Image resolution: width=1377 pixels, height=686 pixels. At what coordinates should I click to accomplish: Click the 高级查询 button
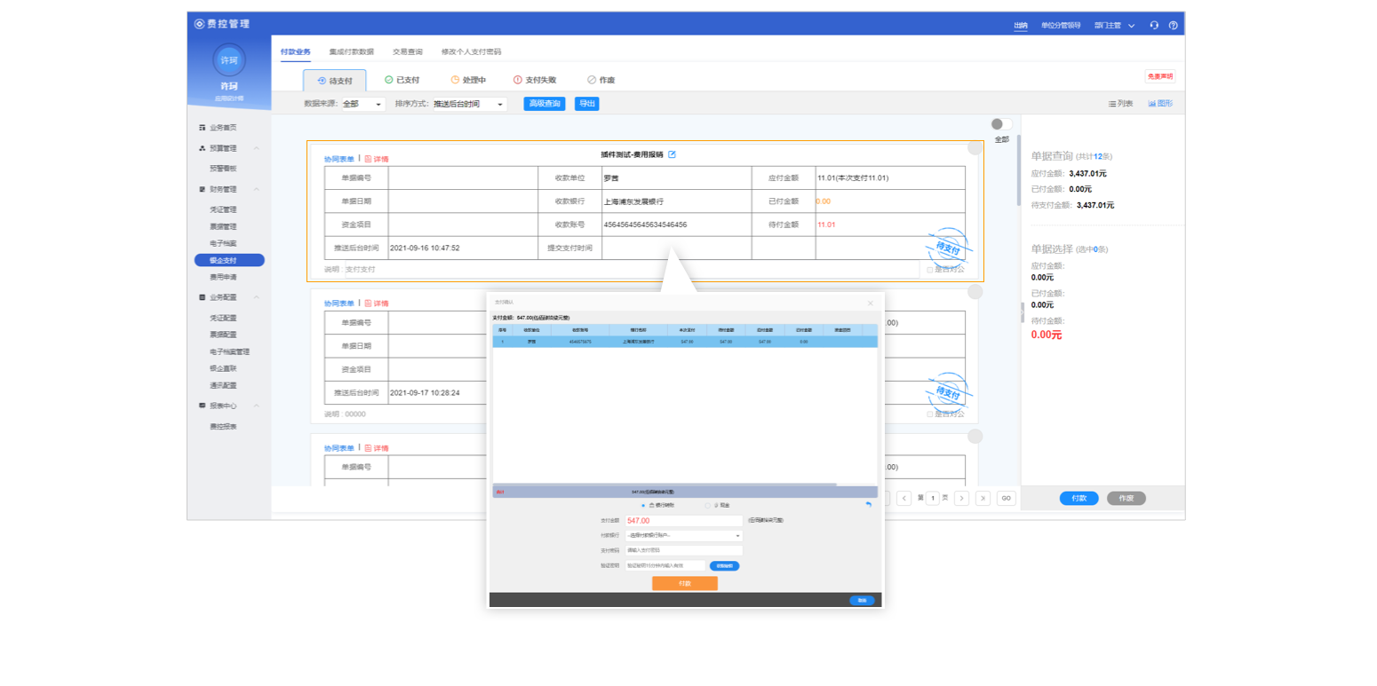[544, 104]
